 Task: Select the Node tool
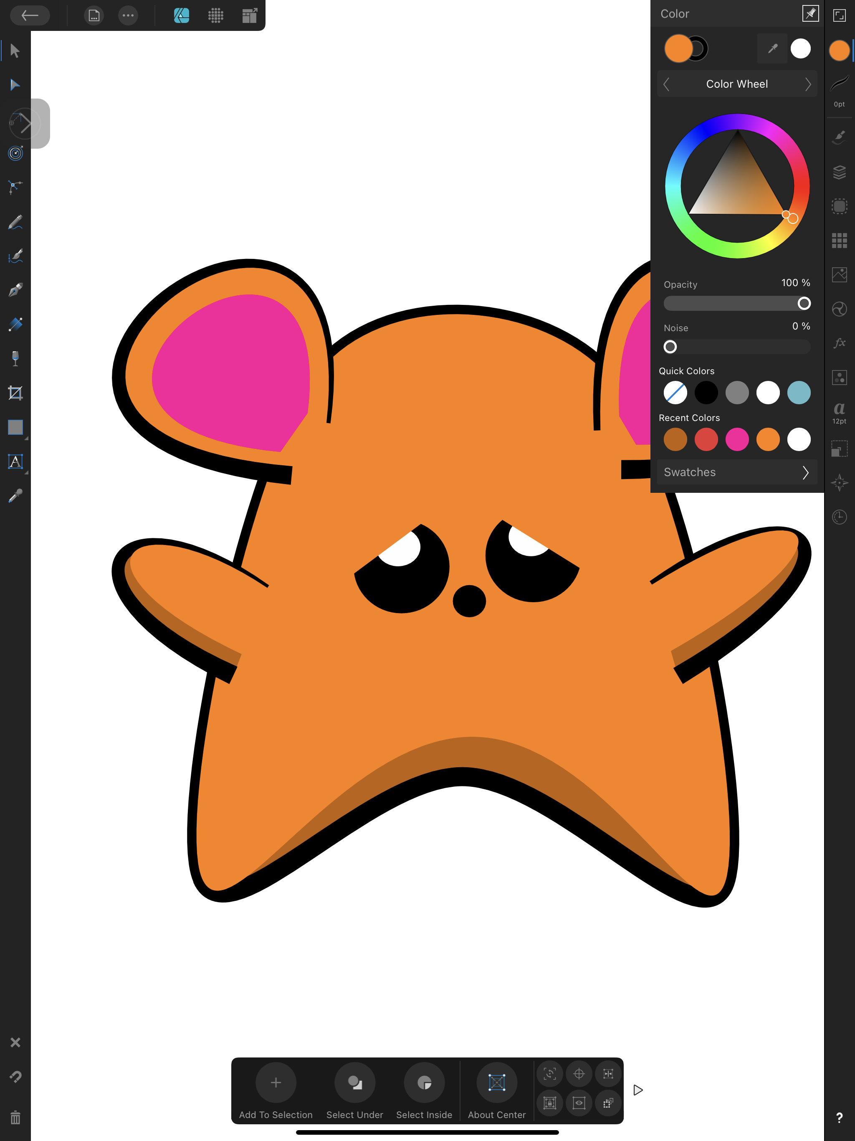click(x=15, y=85)
